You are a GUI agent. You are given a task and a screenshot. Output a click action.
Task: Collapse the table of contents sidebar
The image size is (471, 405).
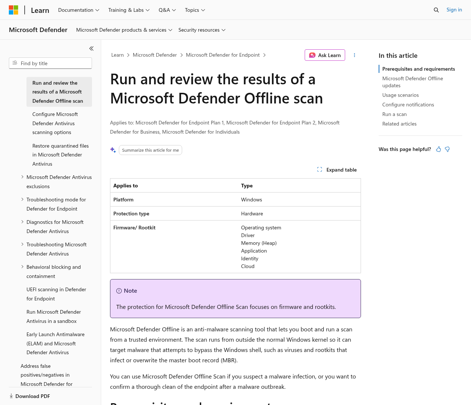coord(91,48)
